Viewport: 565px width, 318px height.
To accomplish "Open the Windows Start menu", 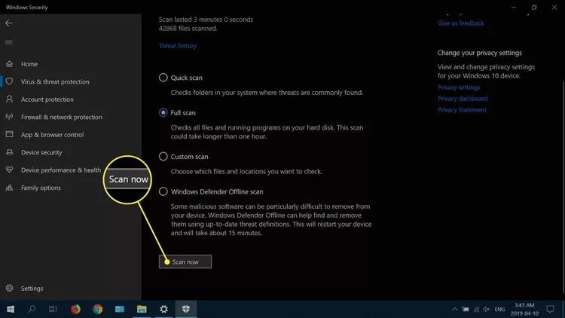I will pos(11,309).
